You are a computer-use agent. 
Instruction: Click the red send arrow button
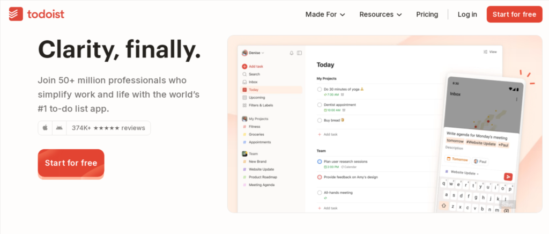coord(508,177)
